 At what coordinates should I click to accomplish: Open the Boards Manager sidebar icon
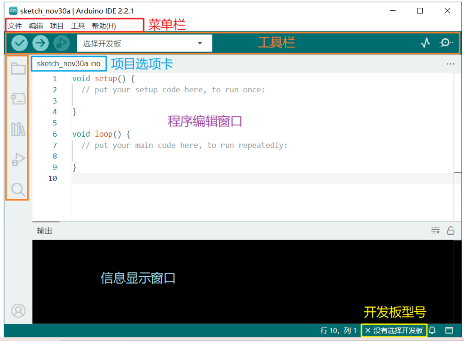18,99
